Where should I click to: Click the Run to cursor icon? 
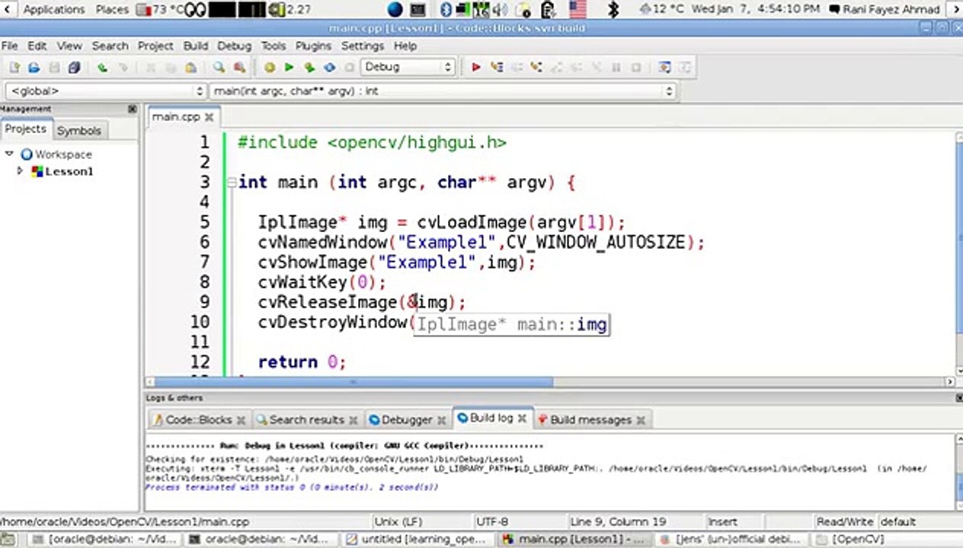[497, 67]
